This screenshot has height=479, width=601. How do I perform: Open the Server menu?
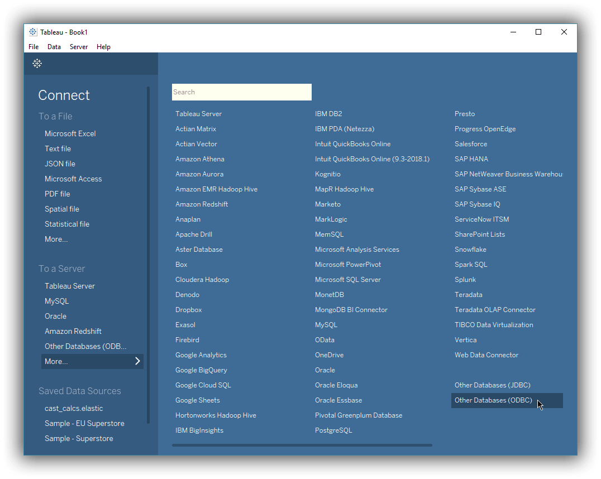pos(79,47)
